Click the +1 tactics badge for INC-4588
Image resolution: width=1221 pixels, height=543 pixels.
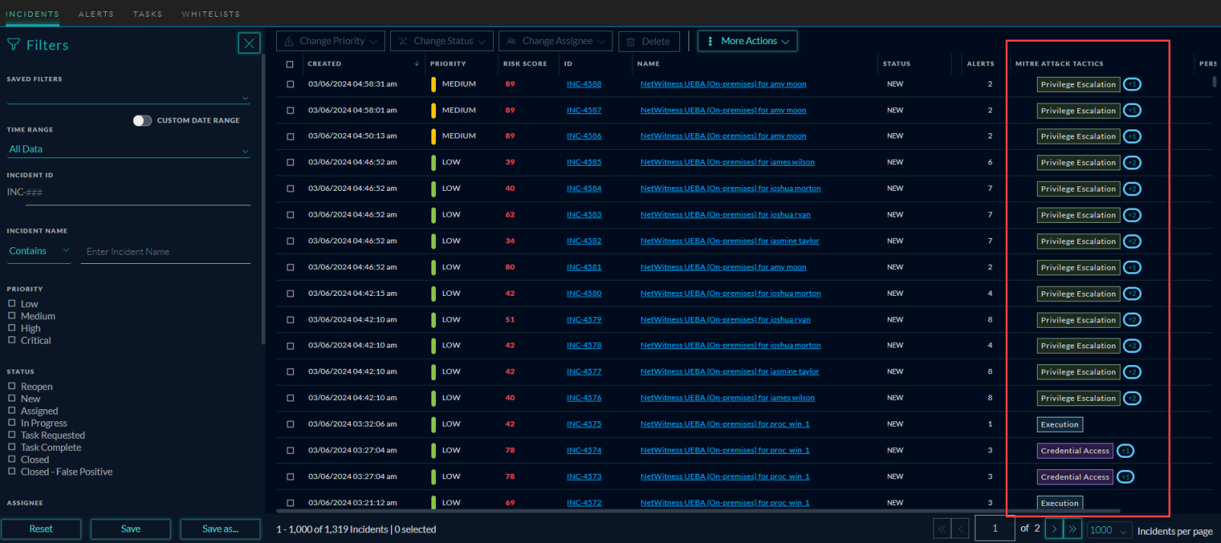1132,84
